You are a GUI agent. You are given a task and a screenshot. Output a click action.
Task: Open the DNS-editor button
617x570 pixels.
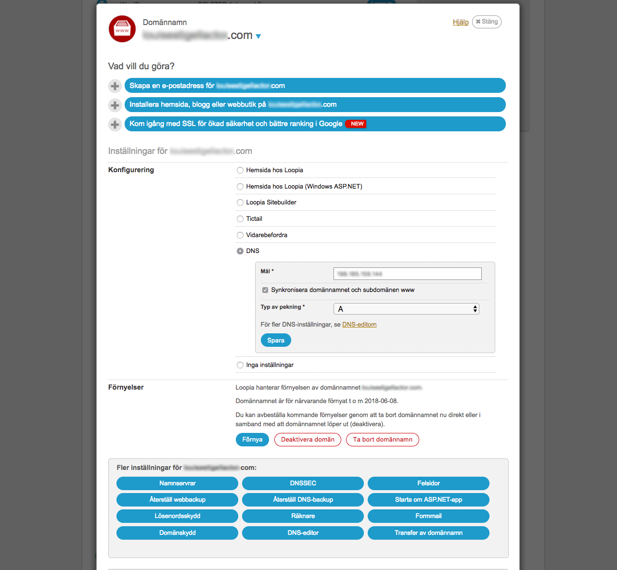pos(303,533)
